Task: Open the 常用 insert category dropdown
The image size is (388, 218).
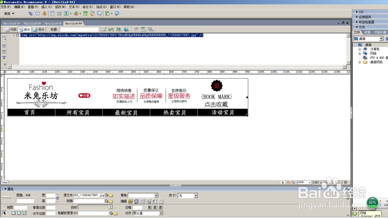Action: (9, 14)
